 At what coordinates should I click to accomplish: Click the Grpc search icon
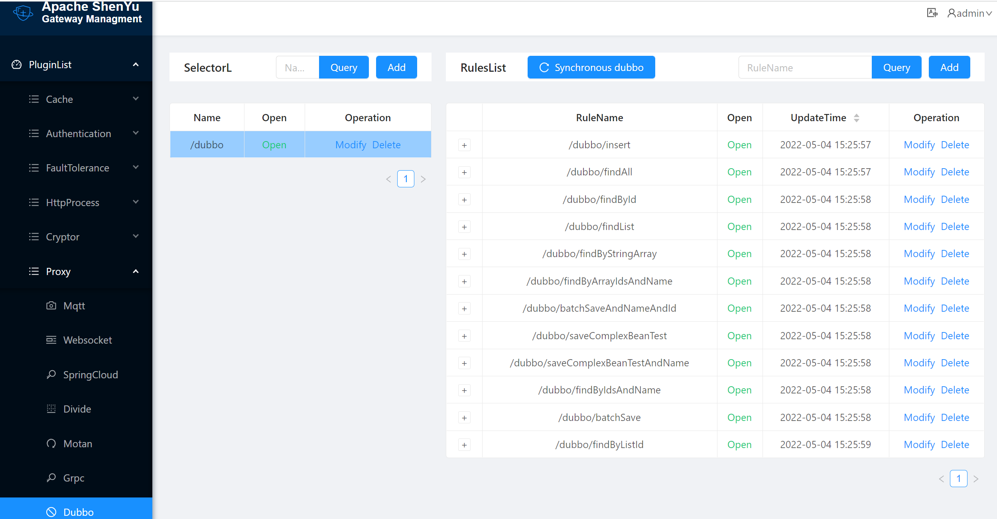point(51,478)
